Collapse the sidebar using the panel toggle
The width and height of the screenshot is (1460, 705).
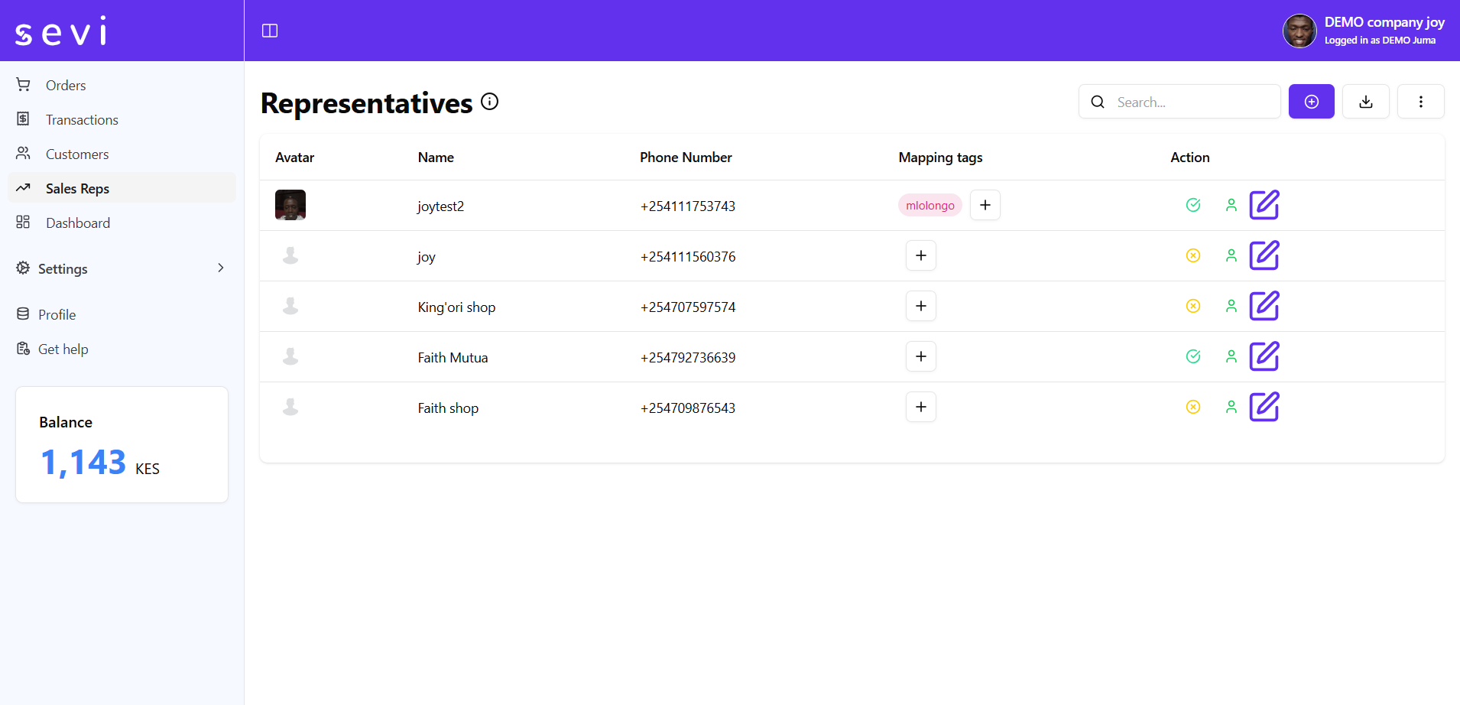270,31
